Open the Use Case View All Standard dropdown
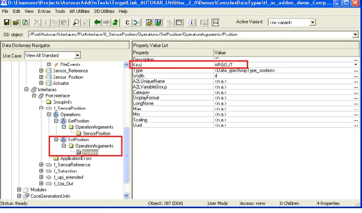362x213 pixels. 77,55
